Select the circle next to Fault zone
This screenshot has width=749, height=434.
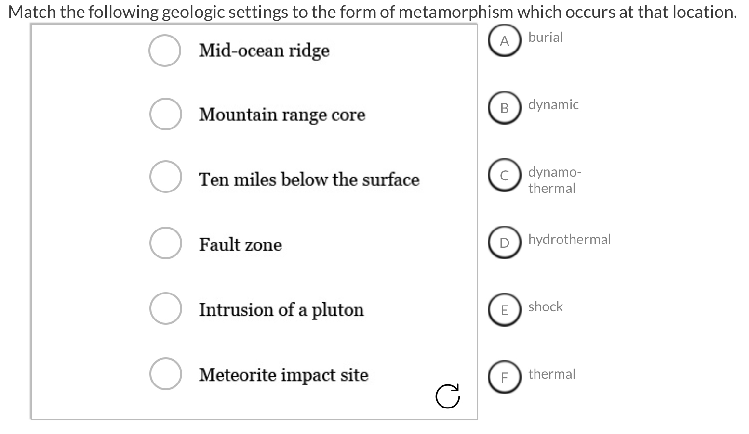(x=165, y=243)
